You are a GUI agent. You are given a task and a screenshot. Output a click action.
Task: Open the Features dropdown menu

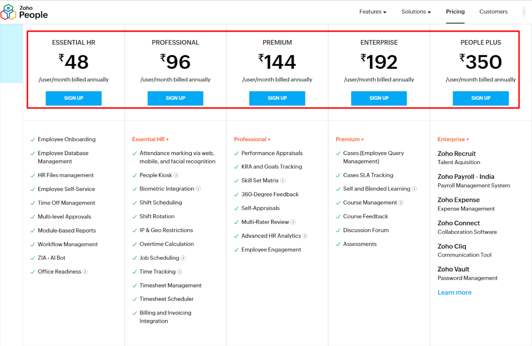(x=373, y=11)
